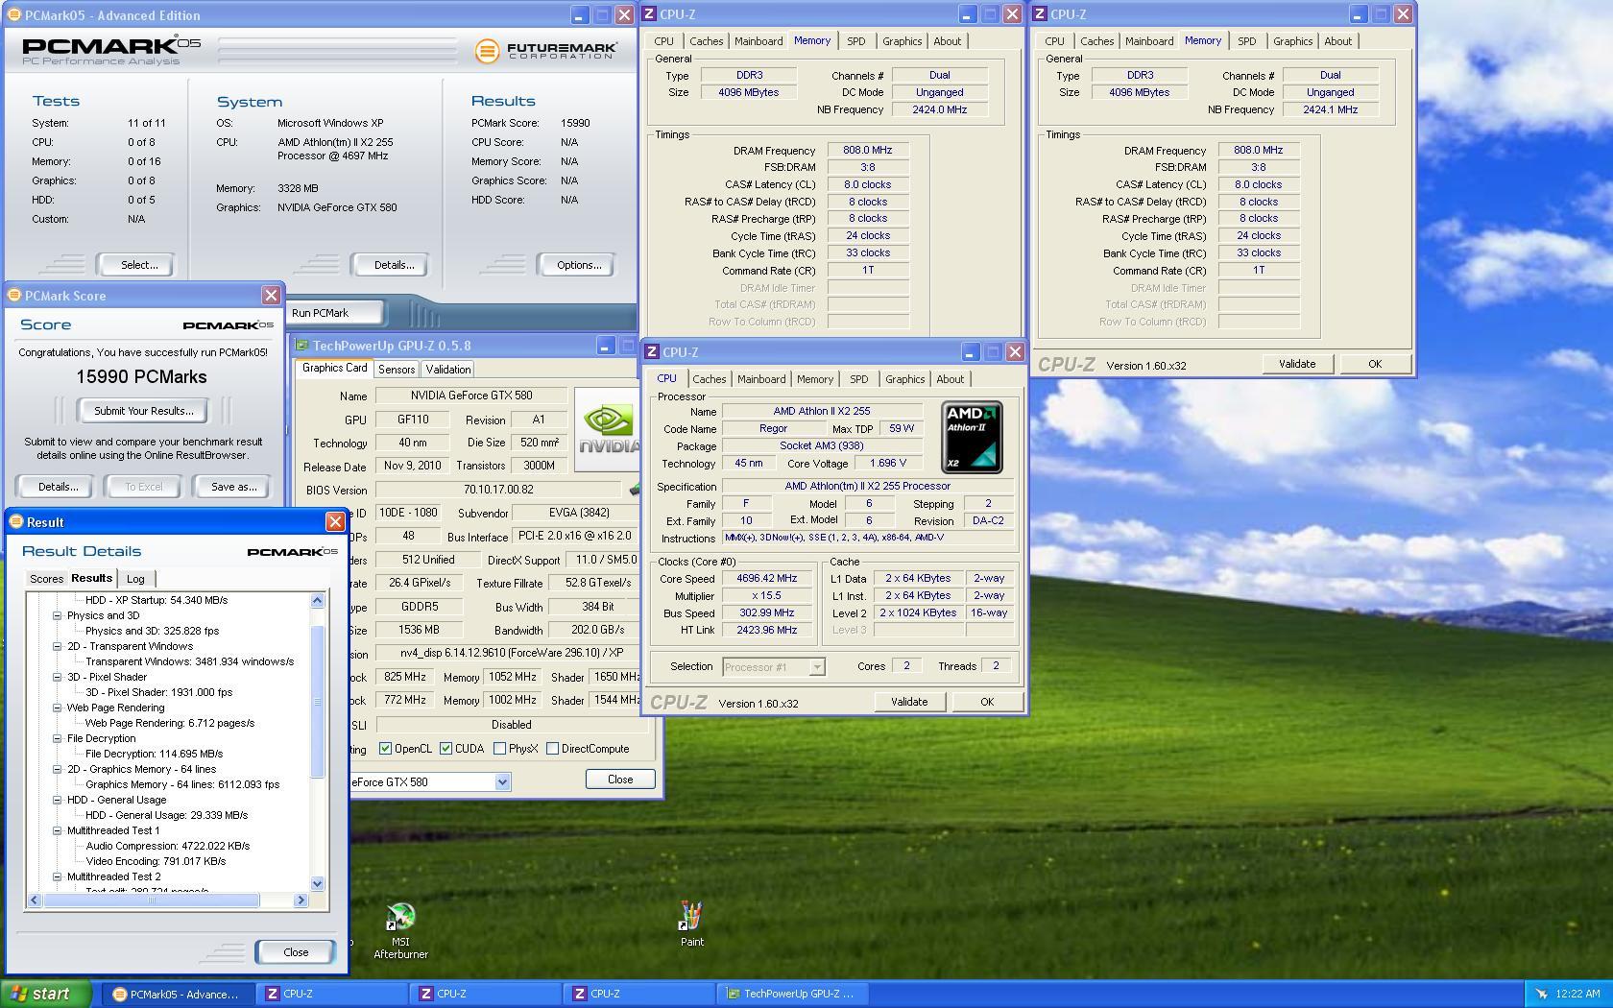Click the AMD Athlon II processor logo
This screenshot has height=1008, width=1613.
click(x=972, y=438)
